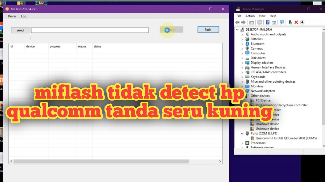
Task: Click Update device driver toolbar icon
Action: [290, 22]
